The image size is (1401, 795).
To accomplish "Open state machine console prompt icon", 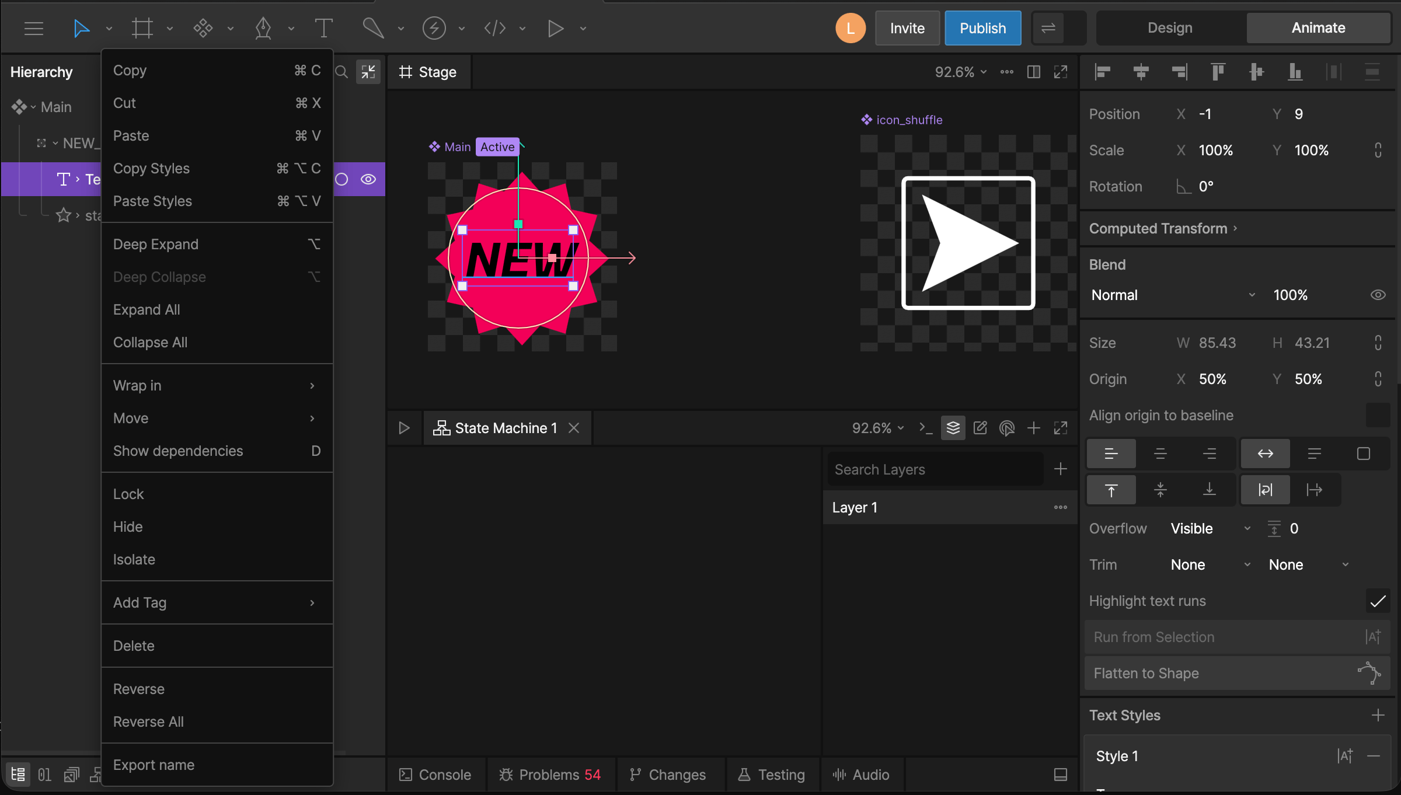I will 926,428.
